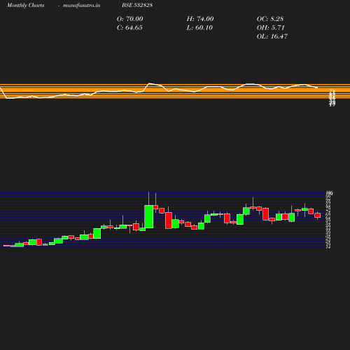Click the 'BSE 532828' symbol text
This screenshot has width=350, height=350.
click(x=137, y=5)
